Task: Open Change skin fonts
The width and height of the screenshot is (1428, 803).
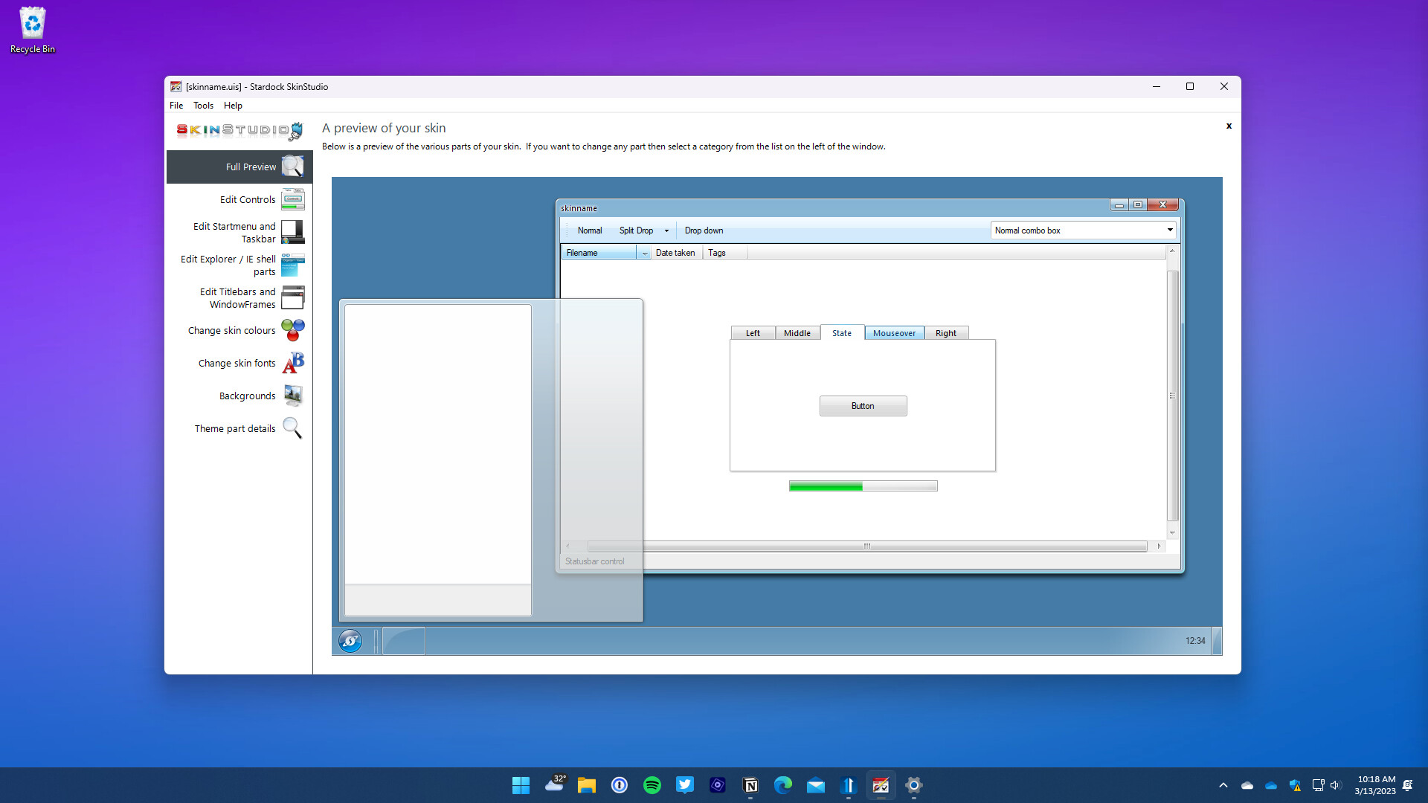Action: (x=292, y=362)
